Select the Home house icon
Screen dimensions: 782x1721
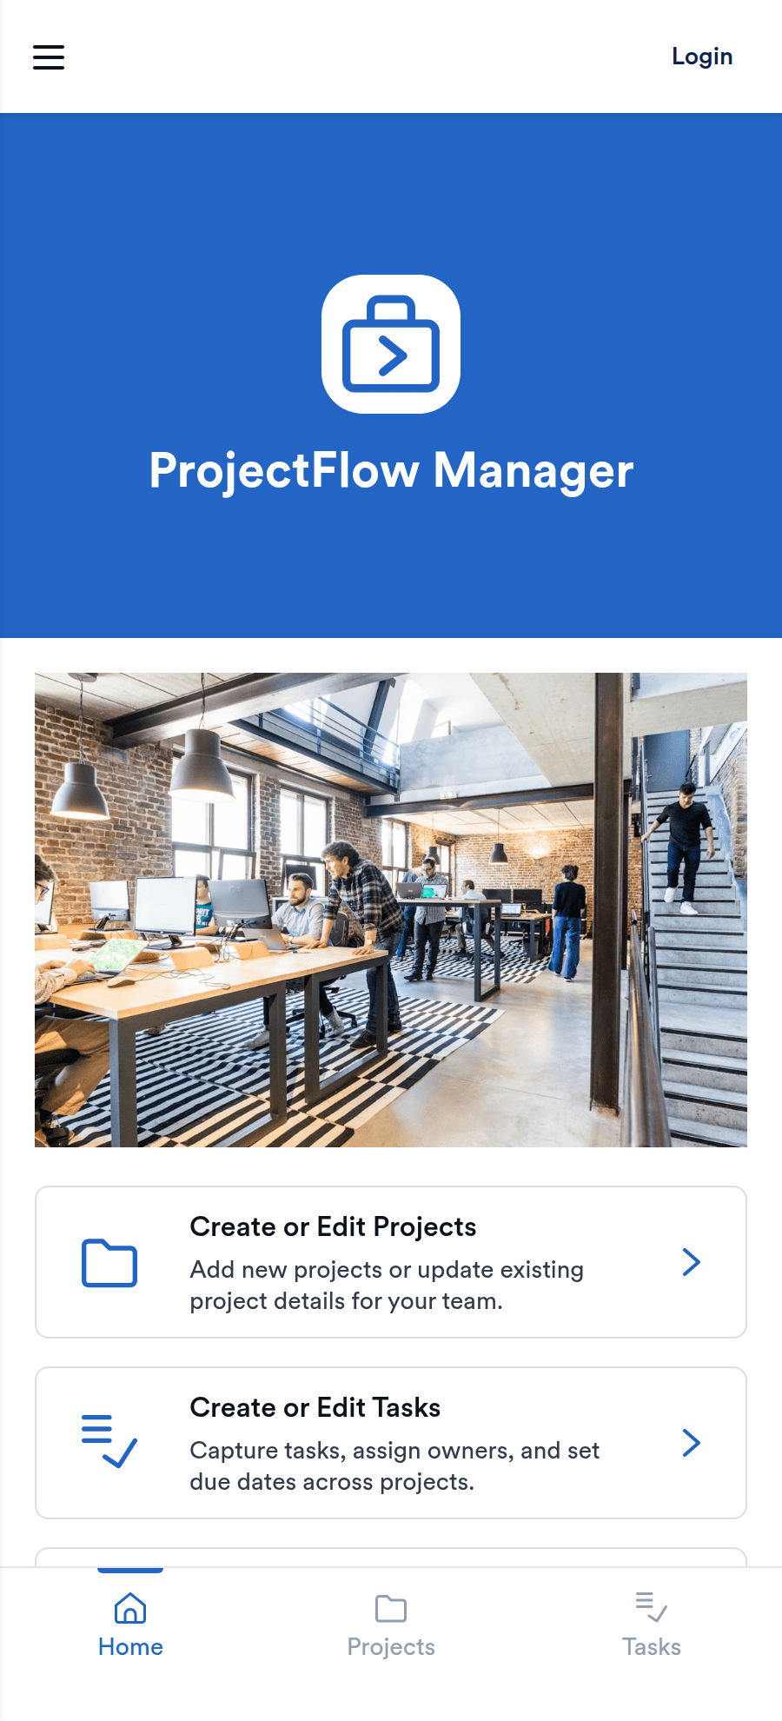(x=130, y=1608)
